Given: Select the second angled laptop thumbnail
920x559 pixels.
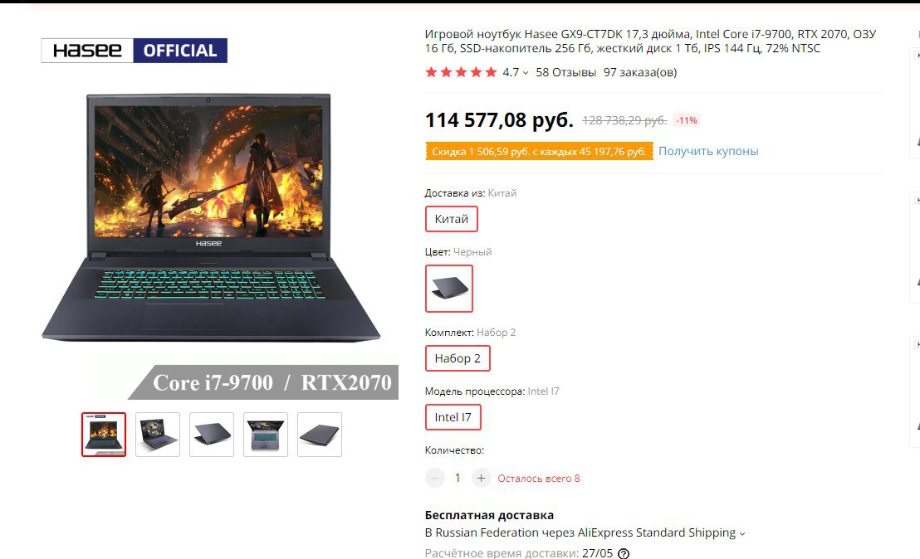Looking at the screenshot, I should 158,435.
